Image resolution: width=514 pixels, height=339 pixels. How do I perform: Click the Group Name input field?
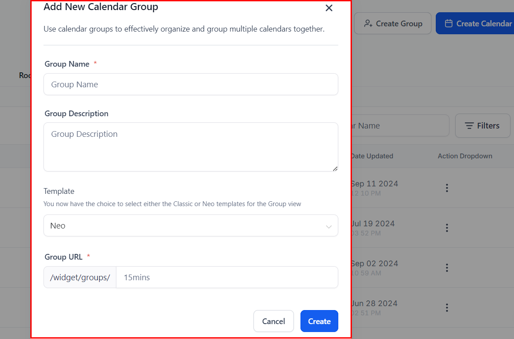point(191,84)
